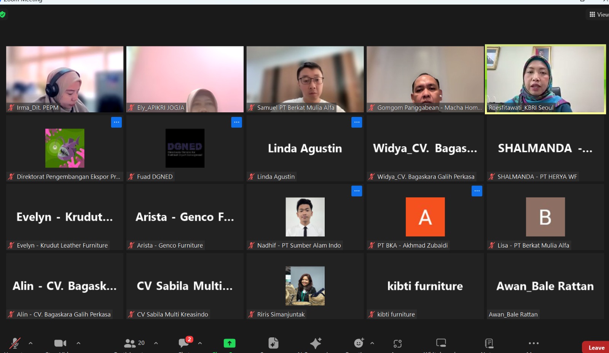
Task: Open more options on PT BKA Akhmad Zubaidi tile
Action: click(477, 191)
